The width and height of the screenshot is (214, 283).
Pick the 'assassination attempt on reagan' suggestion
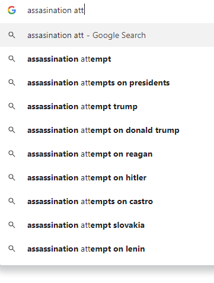(107, 154)
